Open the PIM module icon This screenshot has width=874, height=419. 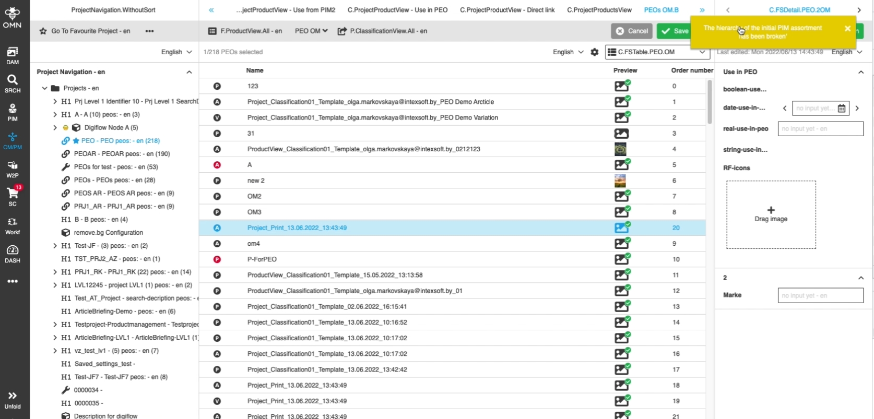click(13, 112)
